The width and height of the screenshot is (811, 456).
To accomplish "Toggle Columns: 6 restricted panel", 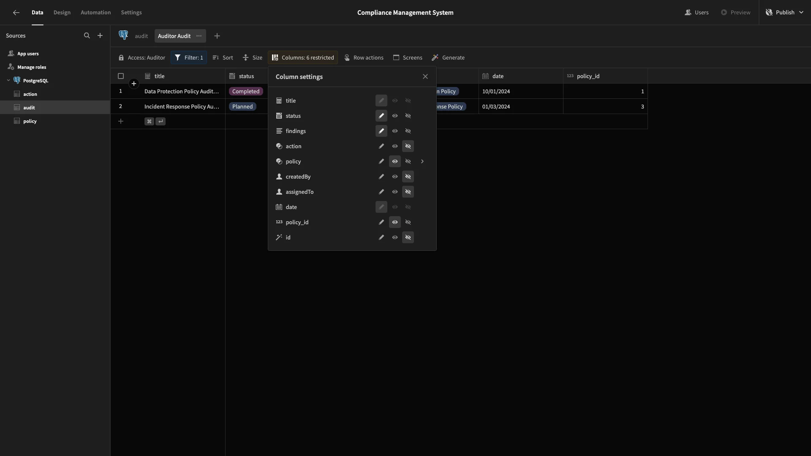I will tap(303, 57).
